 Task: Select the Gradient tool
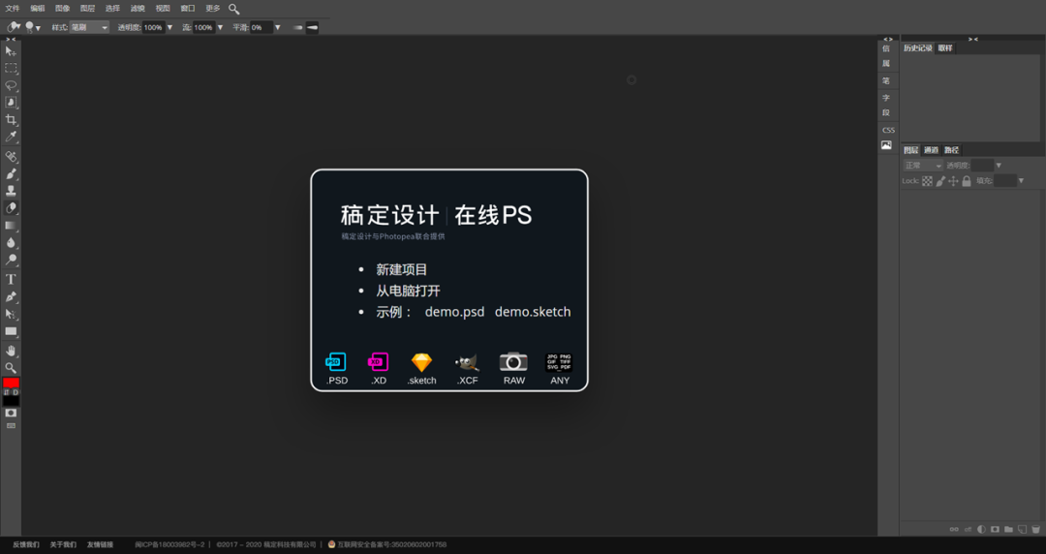pyautogui.click(x=11, y=226)
